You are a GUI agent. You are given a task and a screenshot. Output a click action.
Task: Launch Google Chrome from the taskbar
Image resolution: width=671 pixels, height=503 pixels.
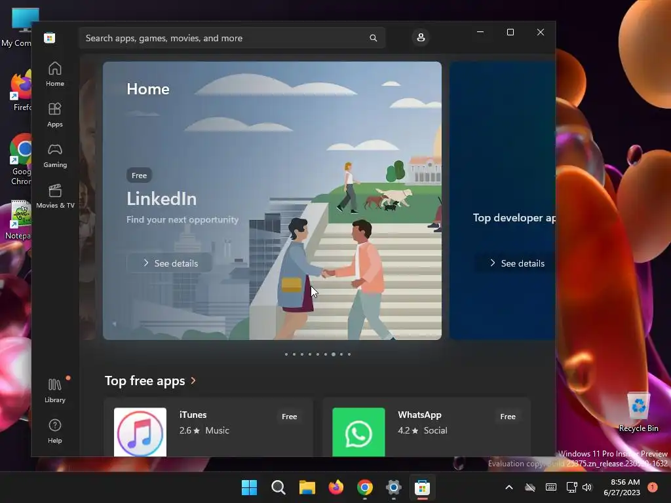(364, 487)
